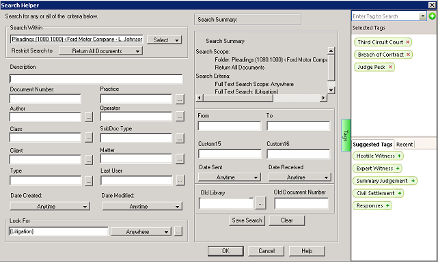Click the Document Number input field

pos(45,99)
